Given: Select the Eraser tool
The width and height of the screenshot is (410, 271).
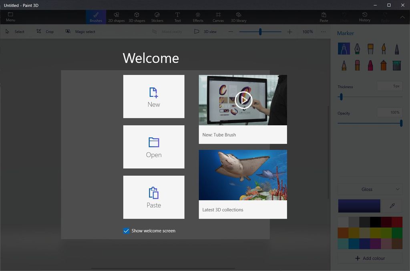Looking at the screenshot, I should (x=357, y=65).
